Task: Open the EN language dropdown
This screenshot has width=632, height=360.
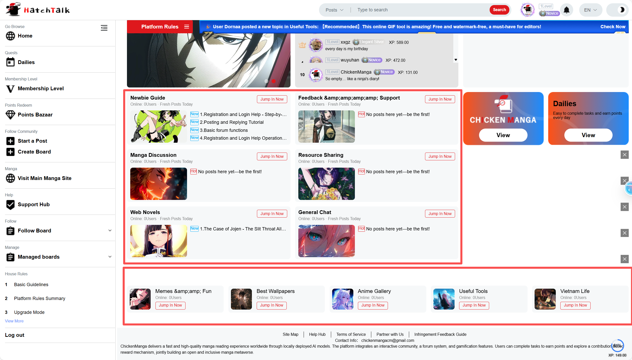Action: [590, 10]
